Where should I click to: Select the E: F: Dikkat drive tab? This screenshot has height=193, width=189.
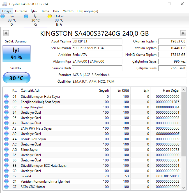pyautogui.click(x=59, y=20)
